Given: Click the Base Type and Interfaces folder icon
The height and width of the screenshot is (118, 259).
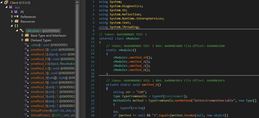Looking at the screenshot, I should (x=27, y=35).
